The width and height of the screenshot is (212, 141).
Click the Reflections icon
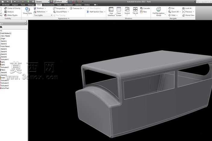click(x=35, y=12)
